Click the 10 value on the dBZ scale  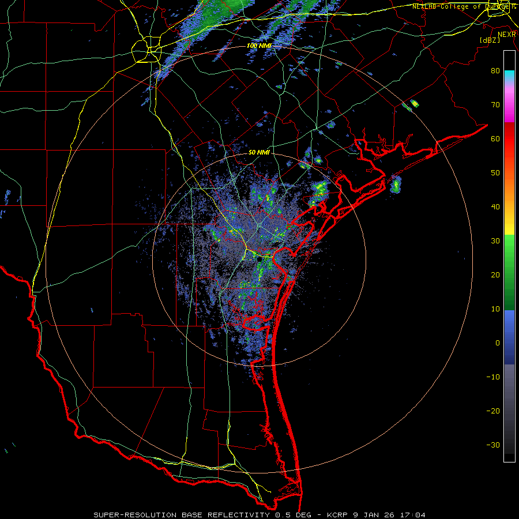tap(495, 309)
